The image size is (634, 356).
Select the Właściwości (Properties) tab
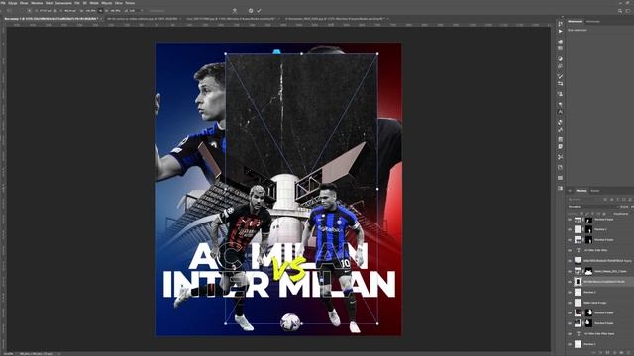point(576,22)
